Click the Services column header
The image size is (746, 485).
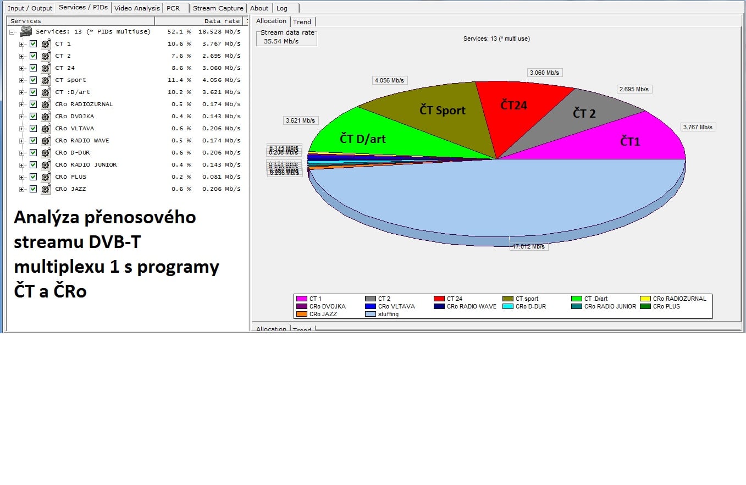[81, 21]
